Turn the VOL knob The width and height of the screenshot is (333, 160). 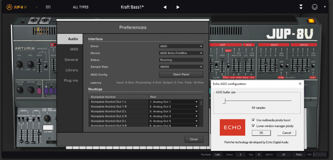click(x=19, y=65)
